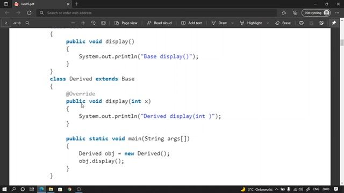
Task: Focus the search or web address bar
Action: [157, 13]
